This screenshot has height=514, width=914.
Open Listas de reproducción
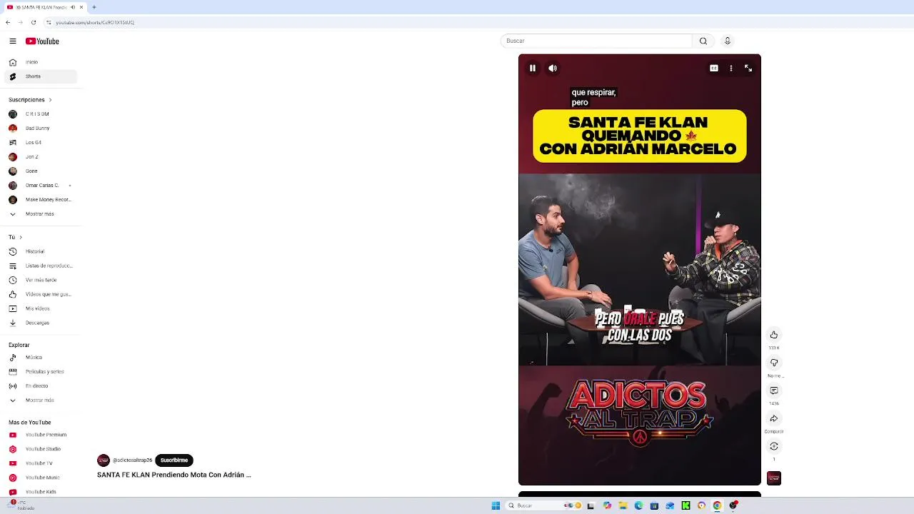pos(41,266)
